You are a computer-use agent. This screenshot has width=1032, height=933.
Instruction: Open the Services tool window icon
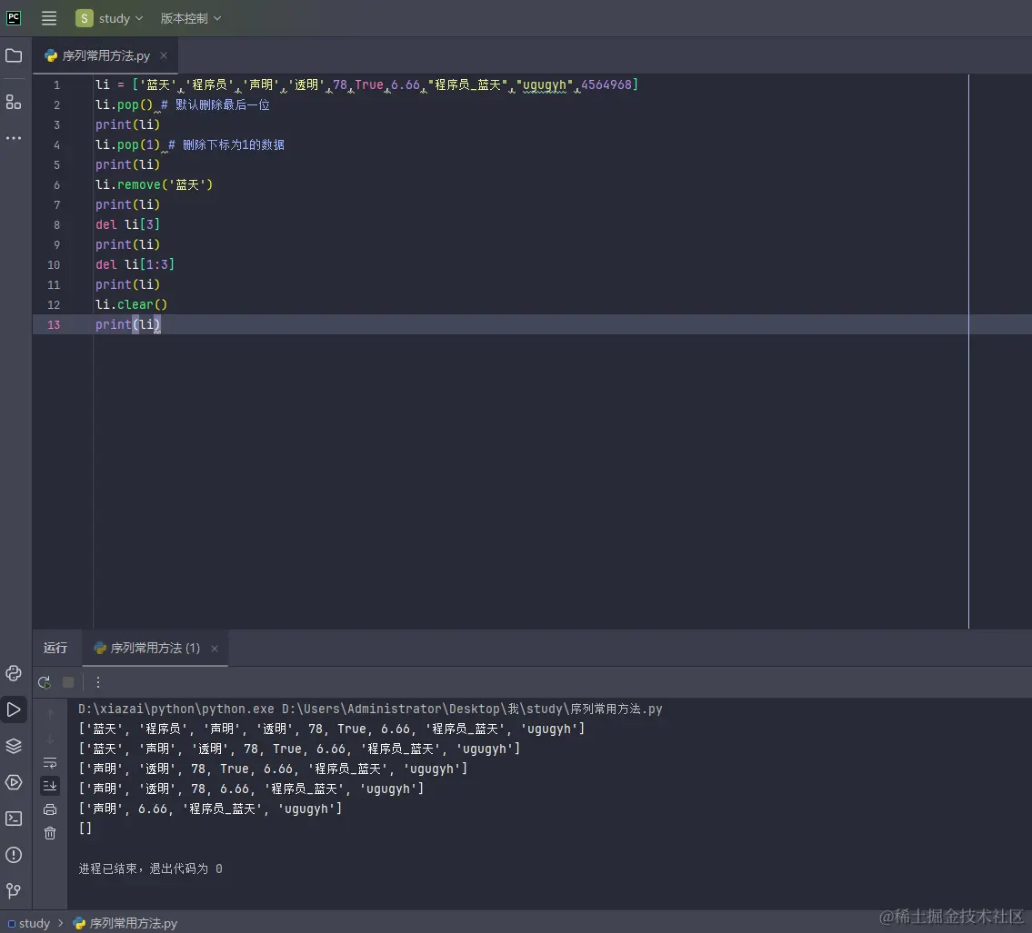coord(14,782)
